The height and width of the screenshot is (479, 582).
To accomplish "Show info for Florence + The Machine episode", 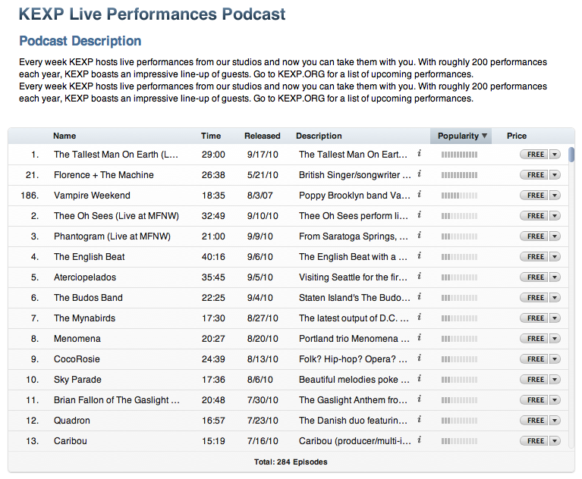I will point(419,174).
